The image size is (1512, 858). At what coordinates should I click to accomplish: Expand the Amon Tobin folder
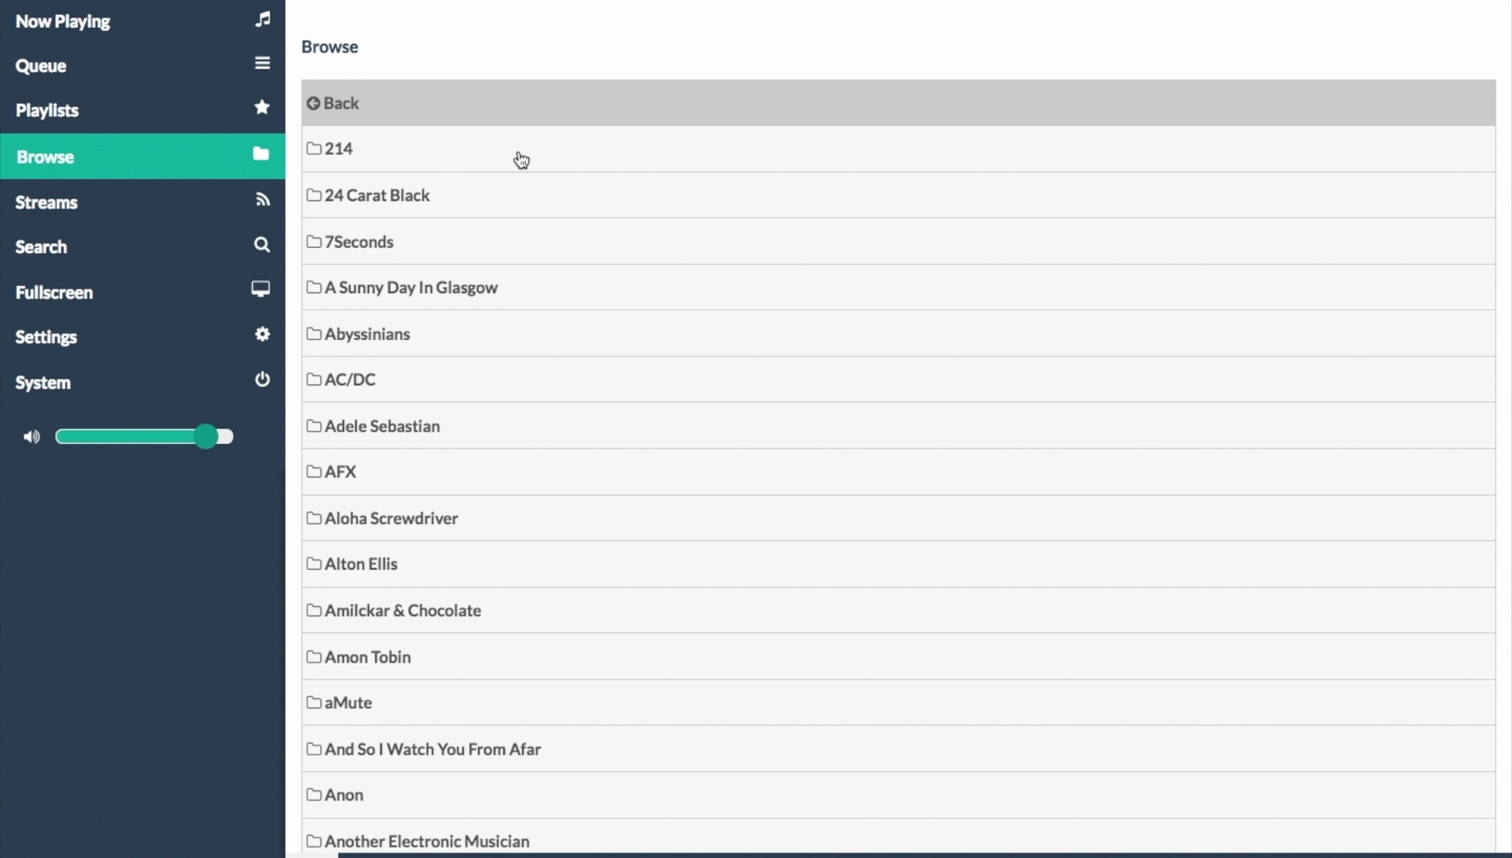(x=367, y=656)
